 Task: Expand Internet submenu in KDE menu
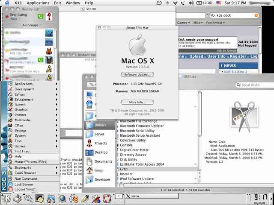pyautogui.click(x=33, y=115)
